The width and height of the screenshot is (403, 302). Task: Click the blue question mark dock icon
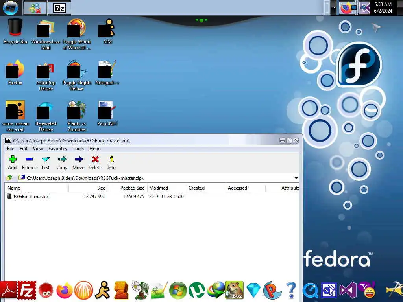[x=291, y=290]
